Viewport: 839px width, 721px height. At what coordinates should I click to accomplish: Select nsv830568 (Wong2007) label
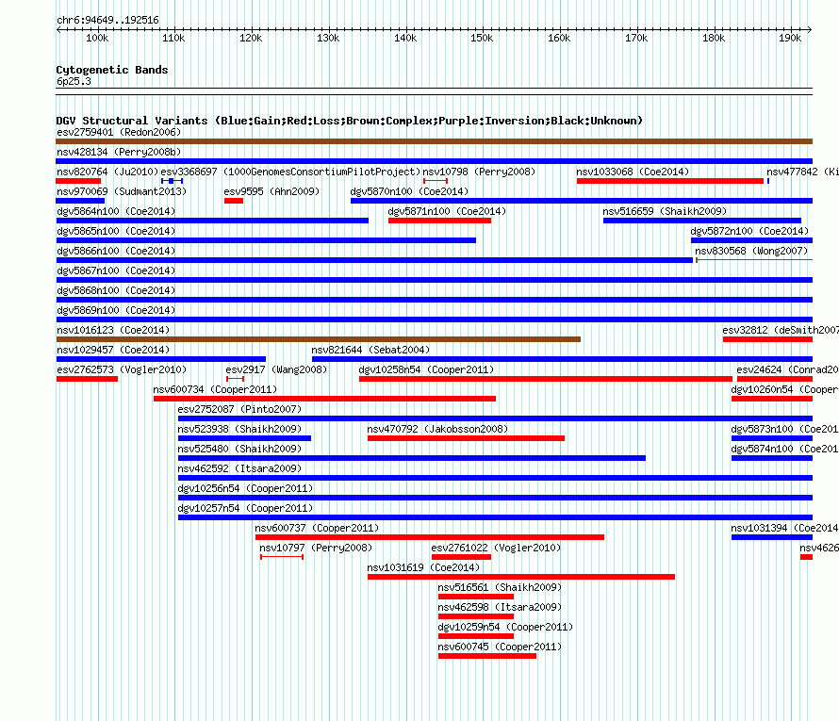tap(751, 251)
